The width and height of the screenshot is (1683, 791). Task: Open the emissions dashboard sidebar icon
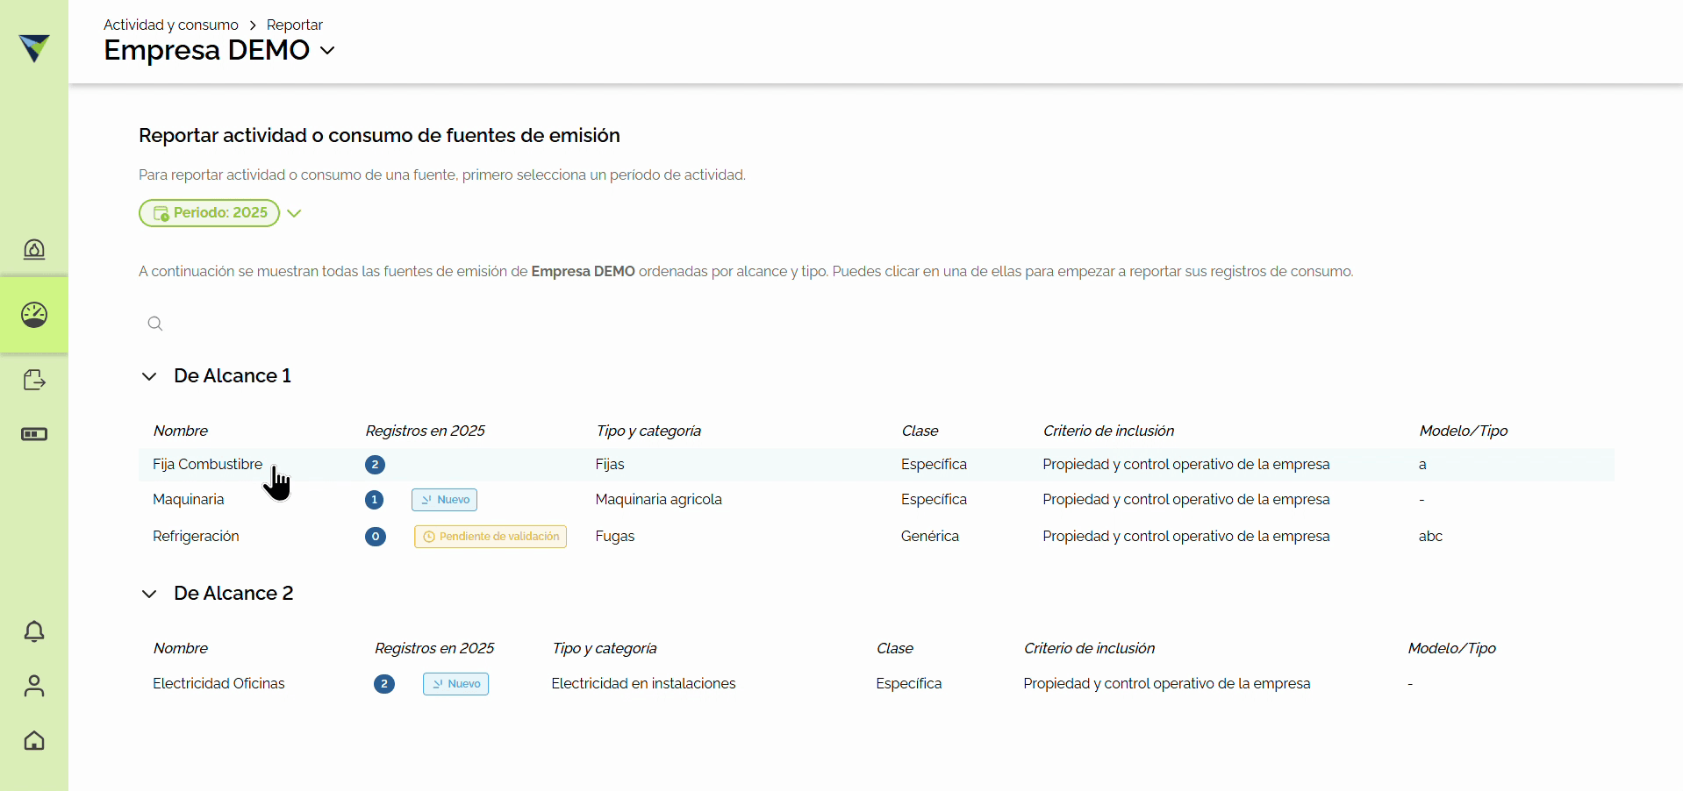(x=34, y=250)
